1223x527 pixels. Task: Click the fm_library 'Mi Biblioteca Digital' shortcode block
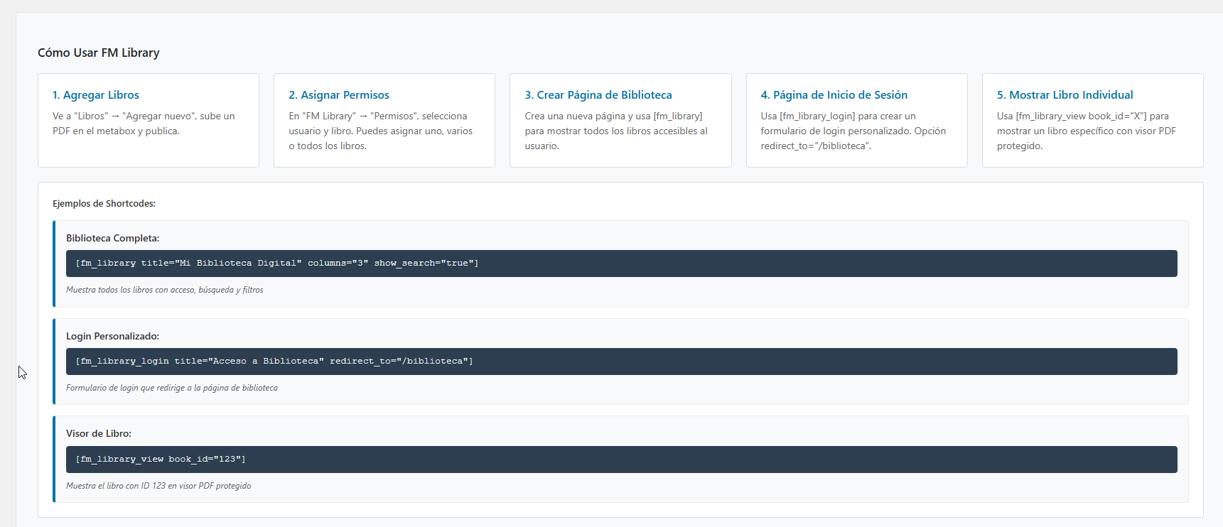pyautogui.click(x=277, y=263)
